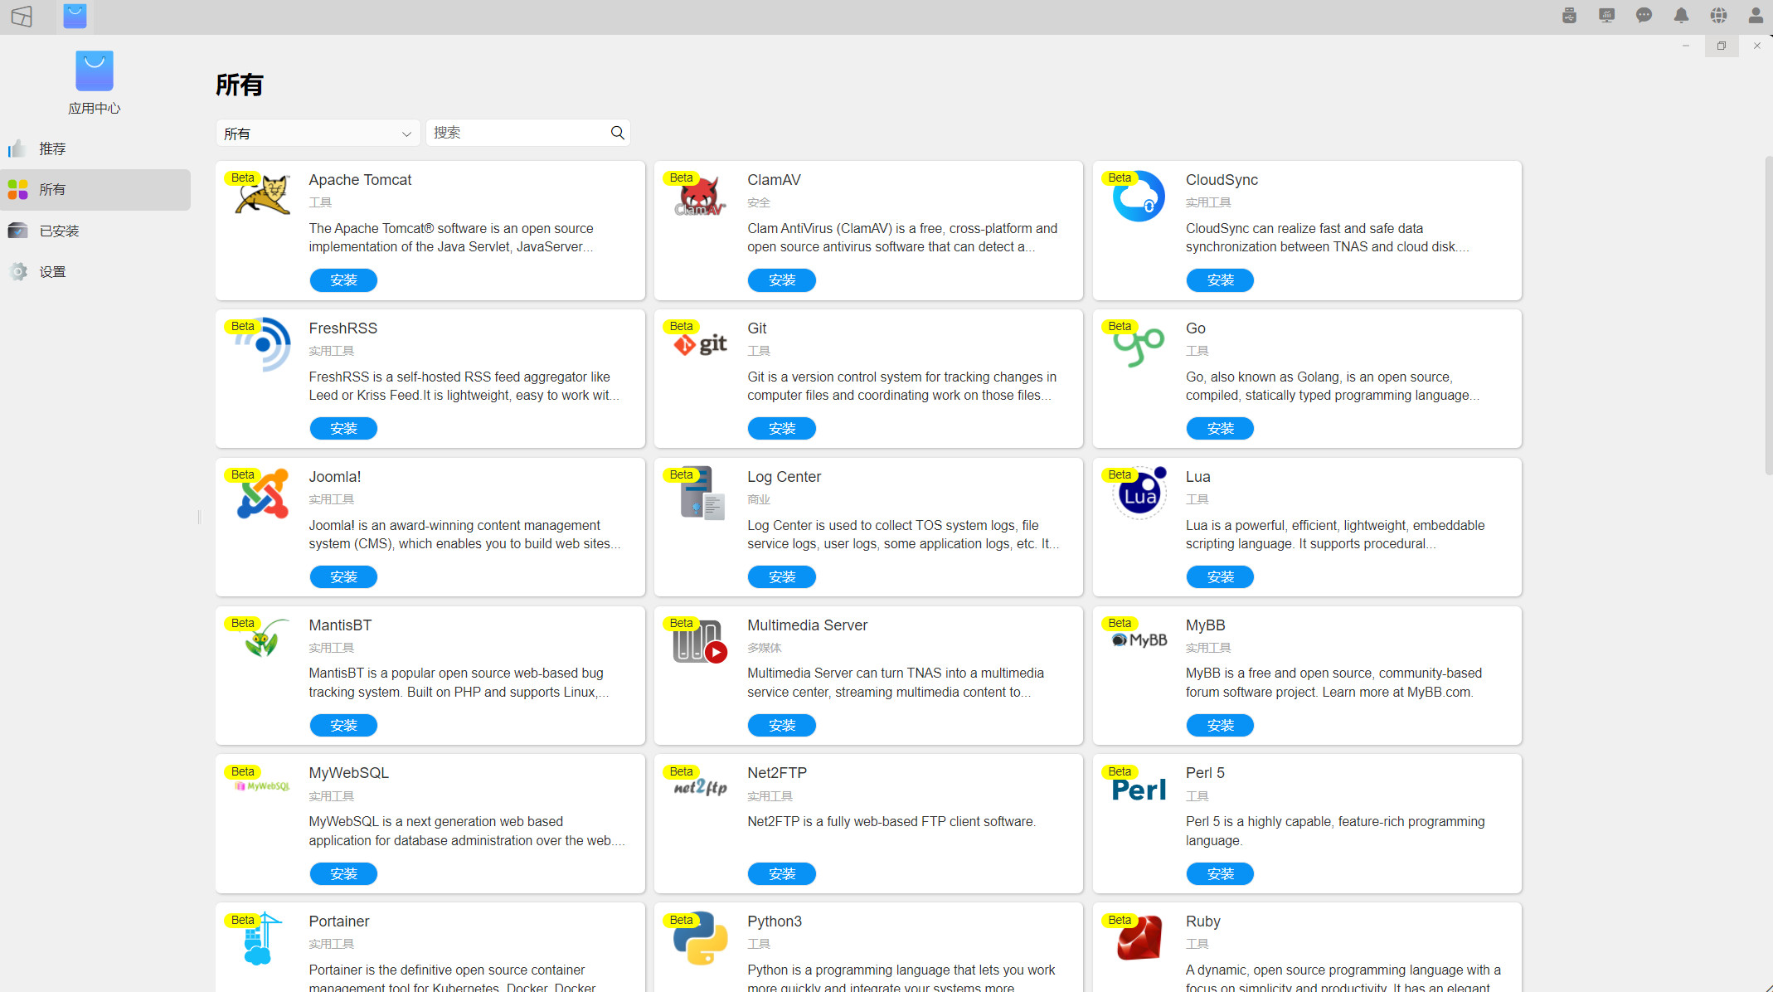Image resolution: width=1773 pixels, height=992 pixels.
Task: Click the Net2FTP logo icon
Action: coord(701,787)
